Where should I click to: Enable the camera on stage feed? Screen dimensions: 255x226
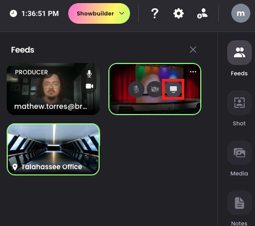tap(155, 89)
